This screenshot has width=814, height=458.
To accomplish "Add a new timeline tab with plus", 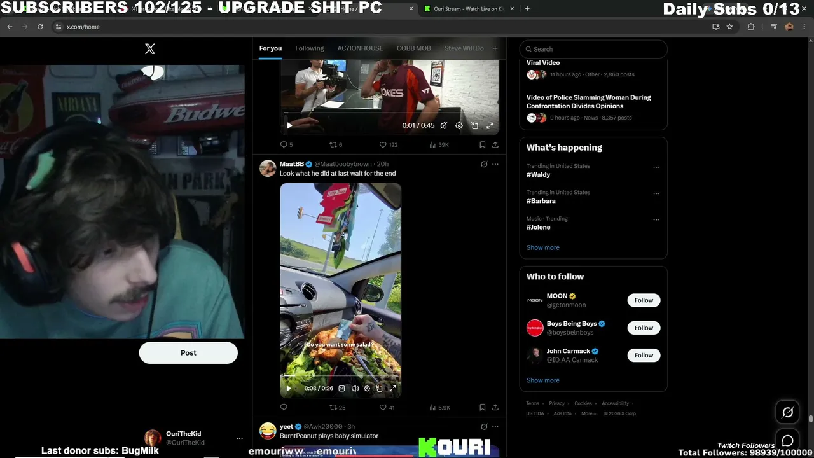I will click(x=495, y=48).
